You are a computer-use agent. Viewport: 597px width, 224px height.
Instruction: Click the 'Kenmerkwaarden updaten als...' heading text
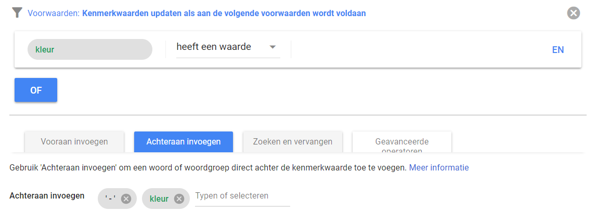(x=224, y=13)
